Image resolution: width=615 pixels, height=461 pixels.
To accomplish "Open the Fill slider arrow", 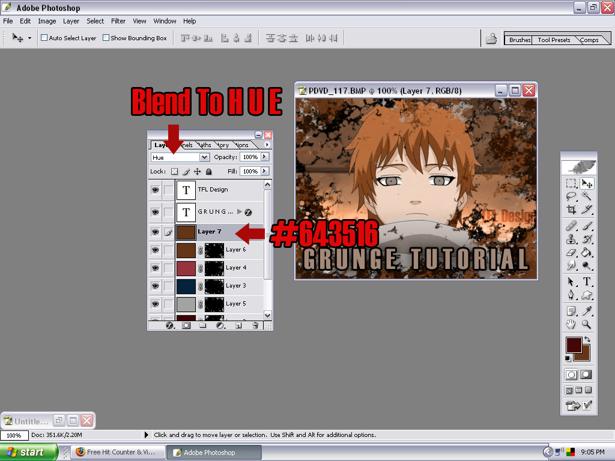I will point(265,171).
